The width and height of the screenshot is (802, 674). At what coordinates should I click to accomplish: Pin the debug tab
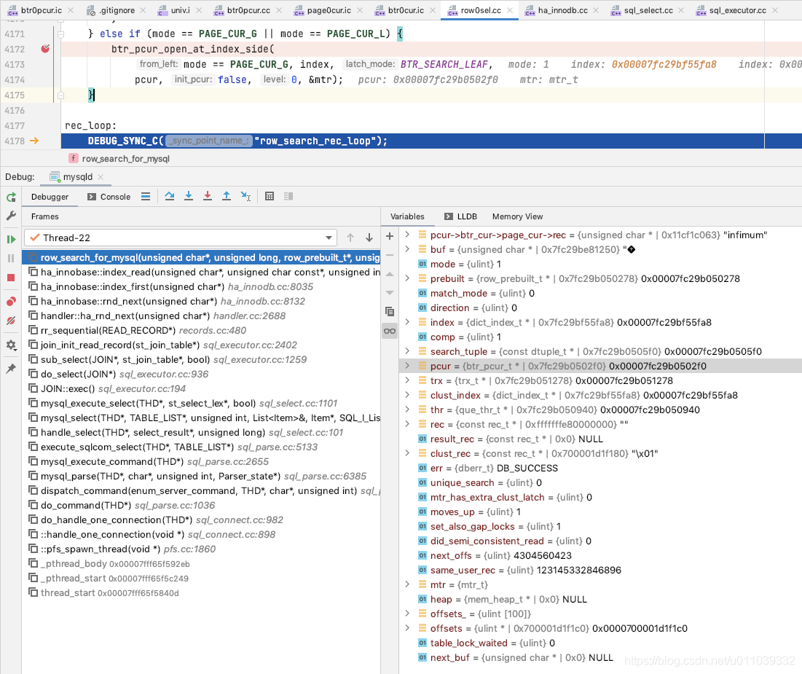[11, 369]
